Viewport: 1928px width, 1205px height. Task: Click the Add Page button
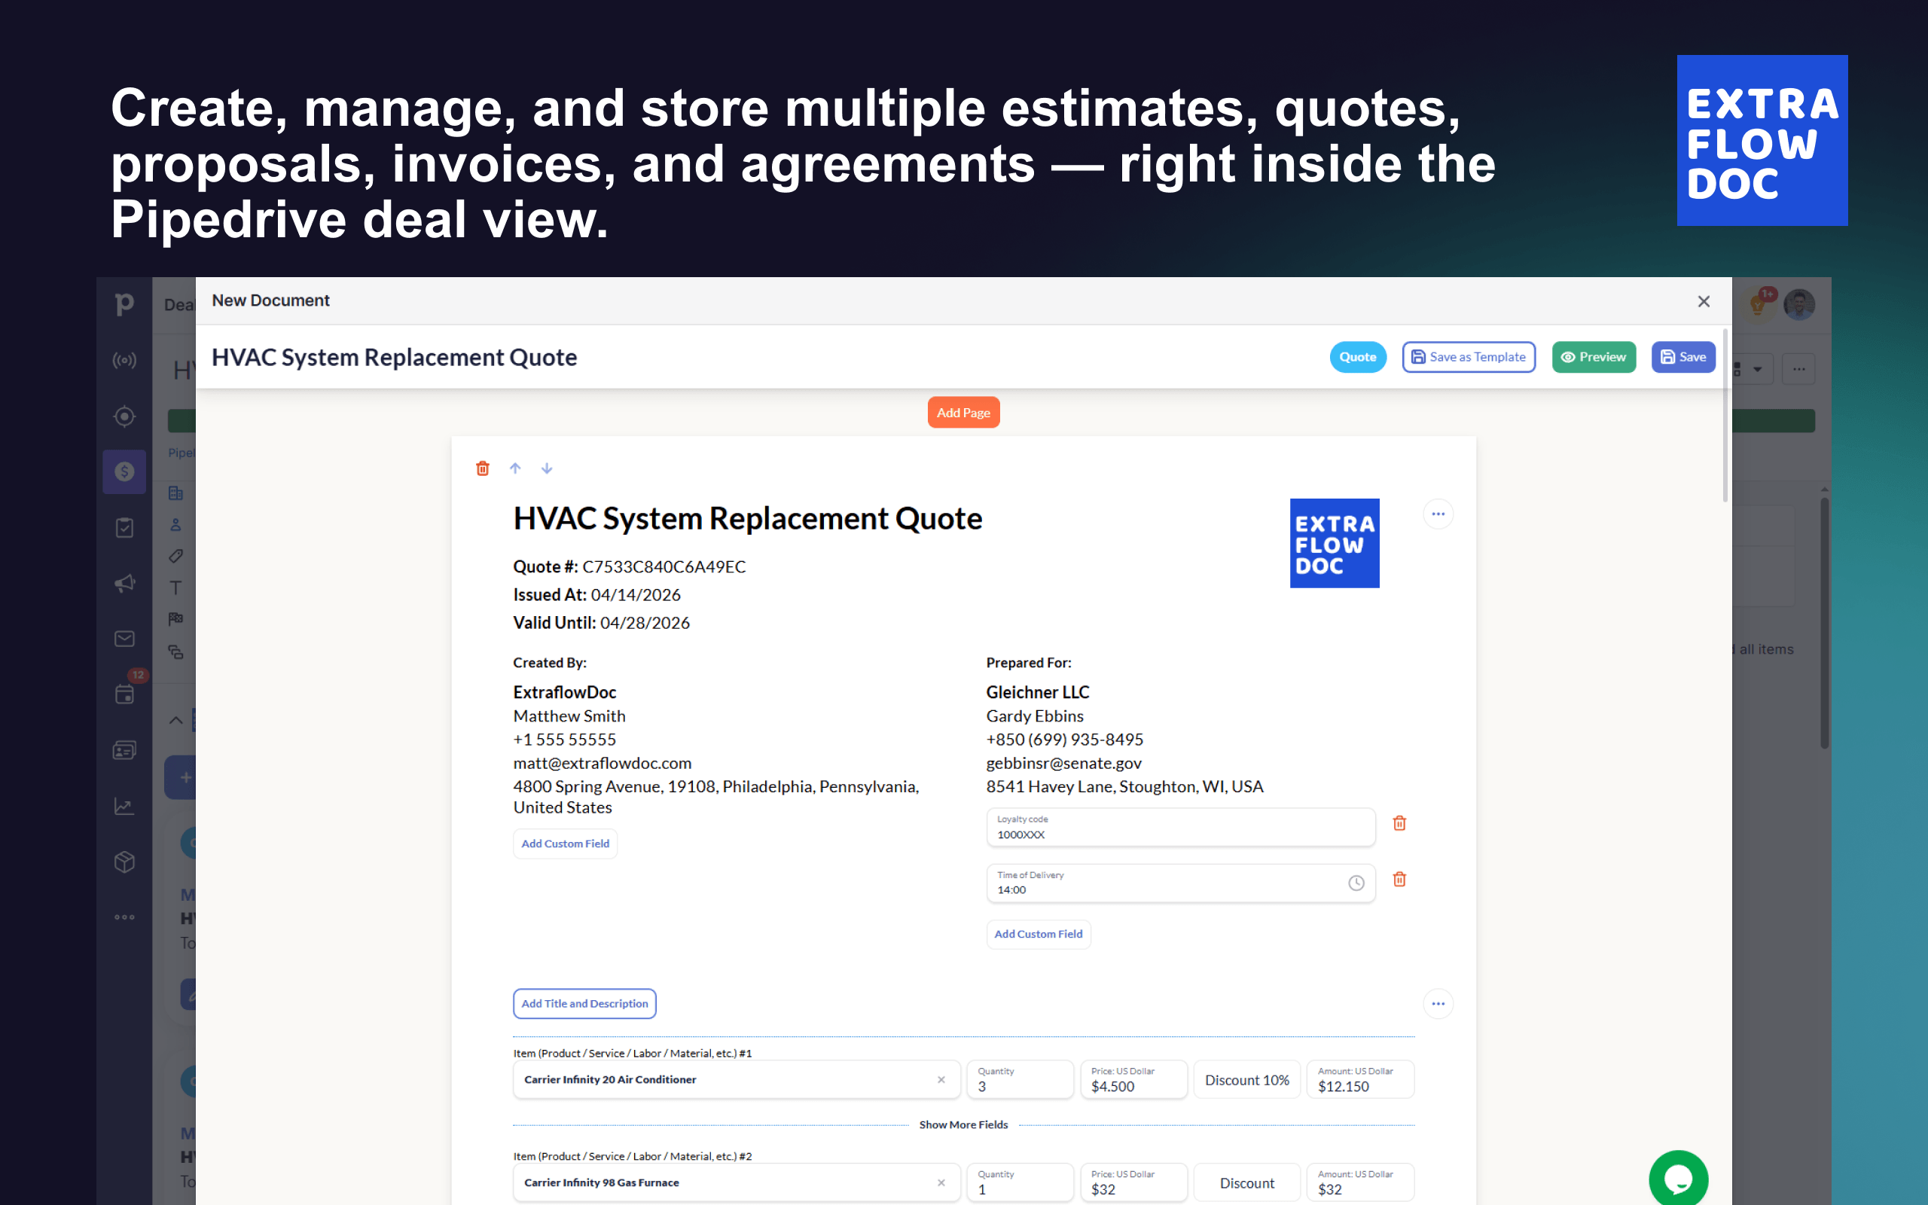(963, 413)
